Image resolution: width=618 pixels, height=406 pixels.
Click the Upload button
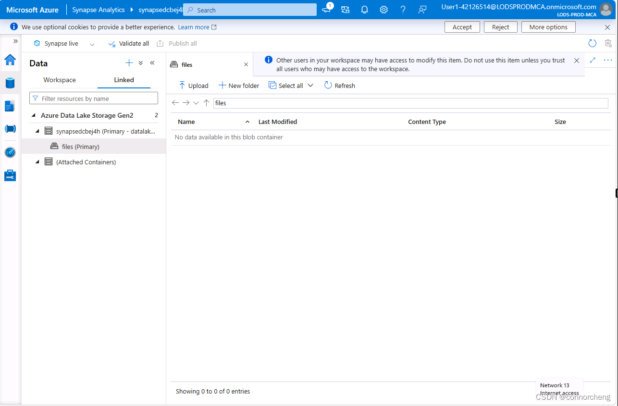(193, 86)
